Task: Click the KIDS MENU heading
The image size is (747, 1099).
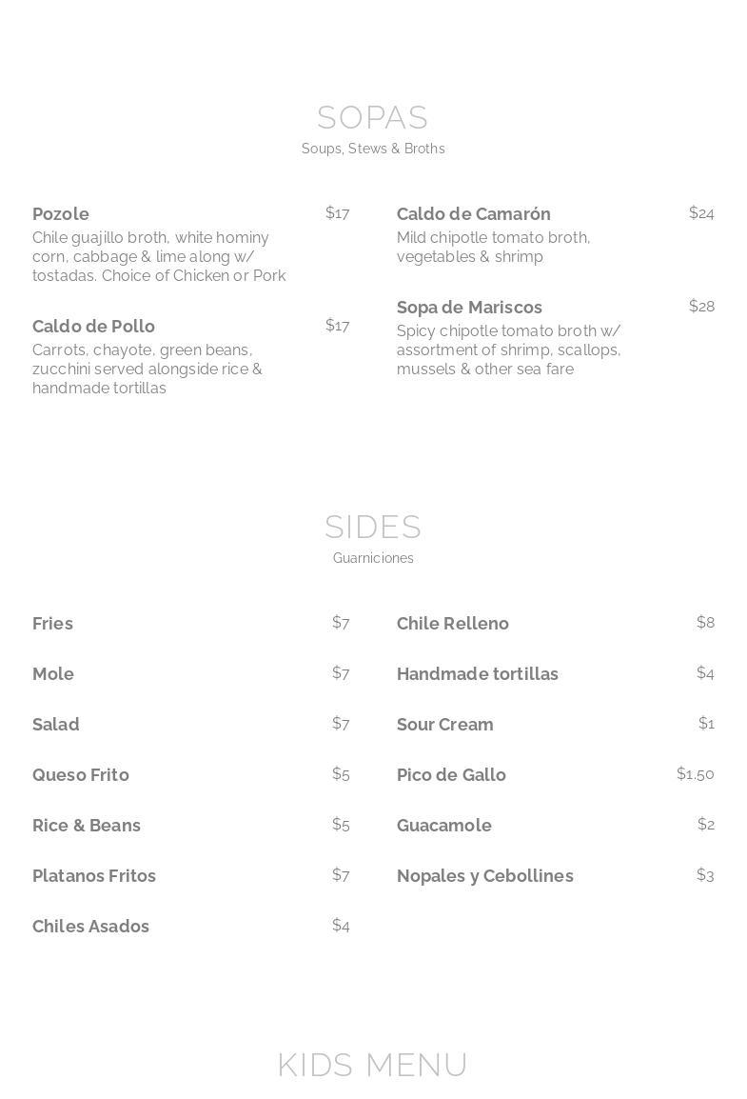Action: point(372,1065)
